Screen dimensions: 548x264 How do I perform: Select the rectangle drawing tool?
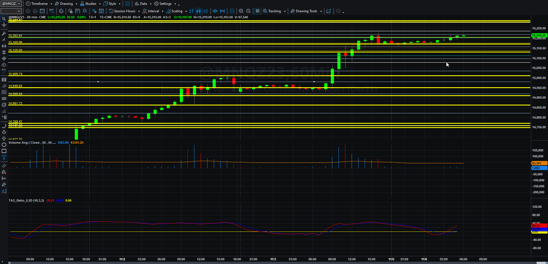coord(4,151)
